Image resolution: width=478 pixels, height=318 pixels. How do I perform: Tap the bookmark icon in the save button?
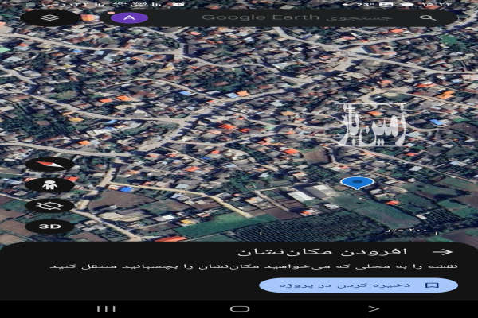tap(433, 285)
